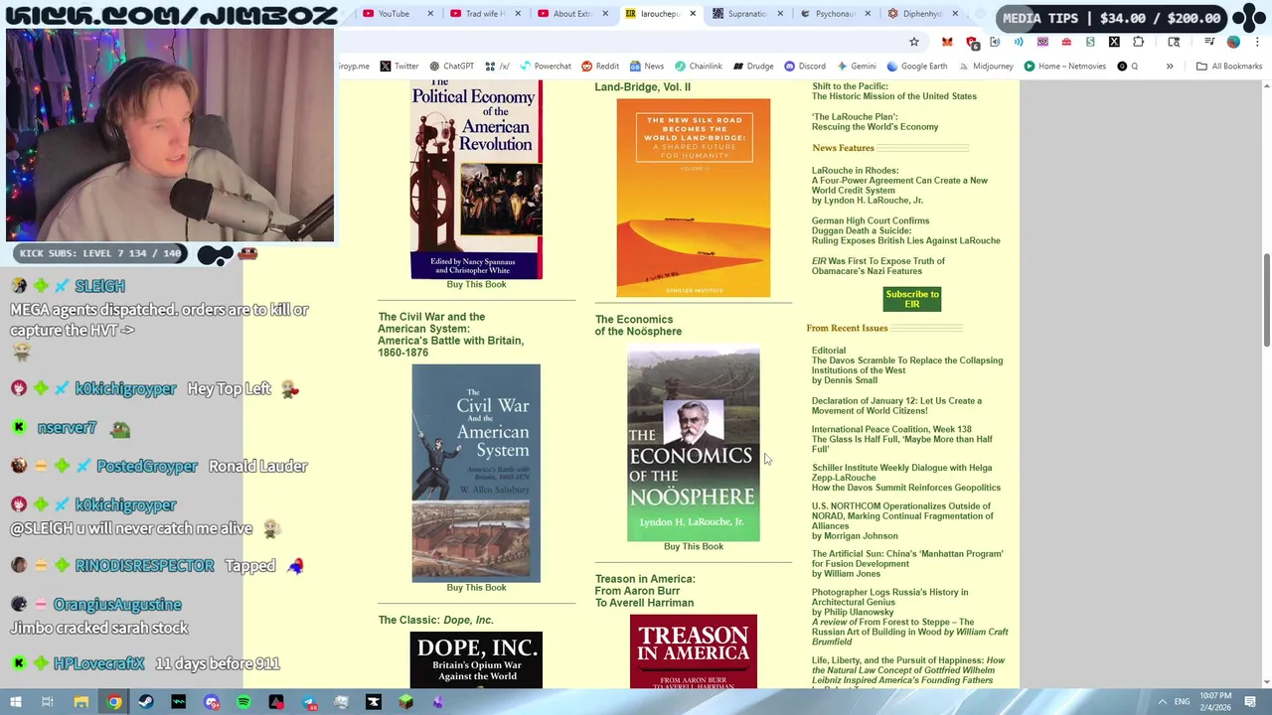Bookmark this page with the star icon
1272x715 pixels.
pos(914,42)
